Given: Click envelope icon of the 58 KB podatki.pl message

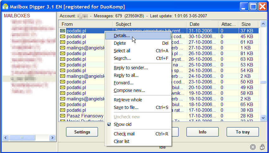Looking at the screenshot, I should coord(63,93).
